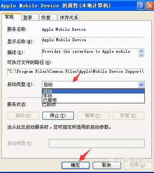Click the 显示名称 text field
Viewport: 154px width, 173px height.
(x=93, y=41)
